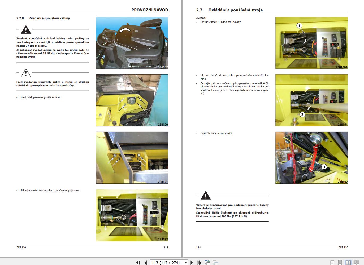Go to the previous page
This screenshot has height=265, width=364.
(146, 262)
